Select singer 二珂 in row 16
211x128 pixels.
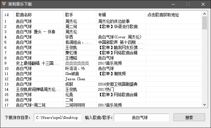69,100
